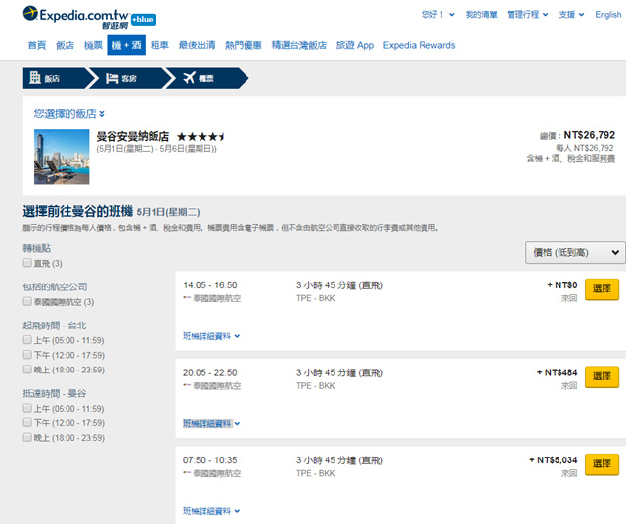Screen dimensions: 626x524
Task: Click Thai Airways logo on 07:50 flight
Action: pyautogui.click(x=187, y=473)
